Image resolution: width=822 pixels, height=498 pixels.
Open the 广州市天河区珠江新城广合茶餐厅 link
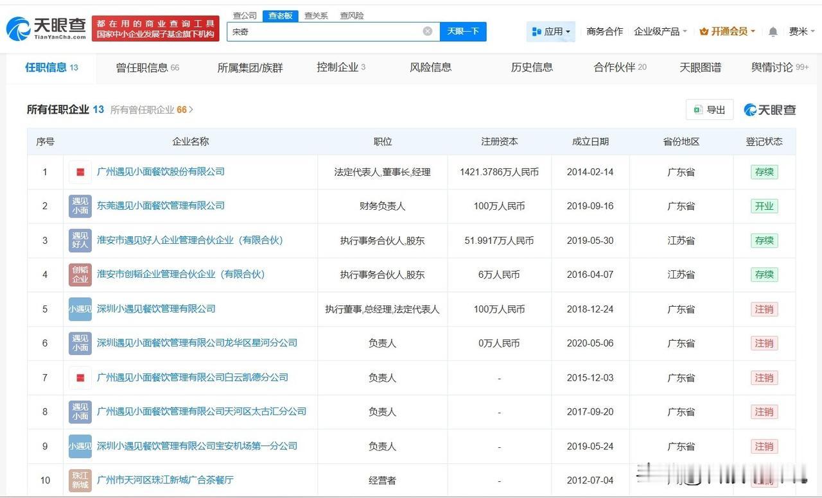tap(165, 480)
